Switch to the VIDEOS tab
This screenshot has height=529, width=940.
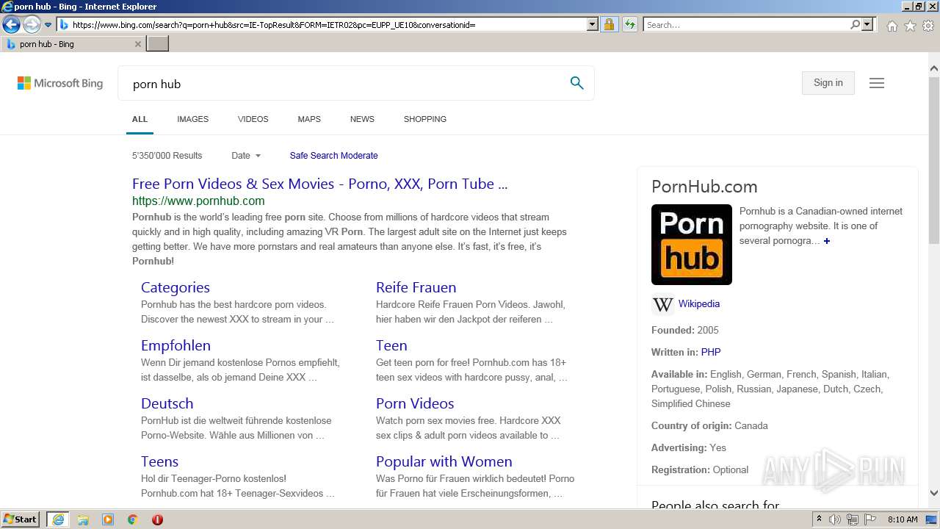click(253, 119)
